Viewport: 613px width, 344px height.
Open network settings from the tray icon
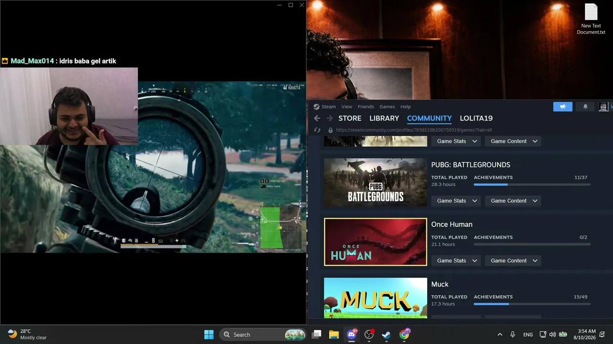point(543,334)
